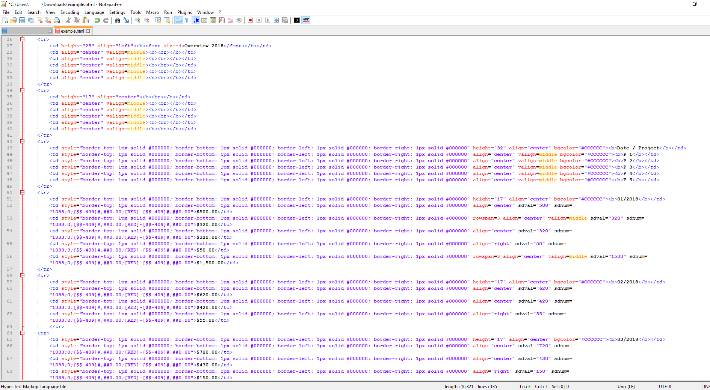The image size is (710, 390).
Task: Open the Encoding menu
Action: click(69, 12)
